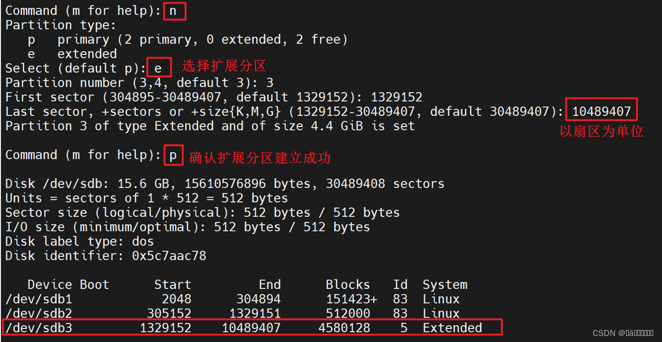Image resolution: width=662 pixels, height=342 pixels.
Task: Click the boxed last sector value 10489407
Action: pyautogui.click(x=601, y=110)
